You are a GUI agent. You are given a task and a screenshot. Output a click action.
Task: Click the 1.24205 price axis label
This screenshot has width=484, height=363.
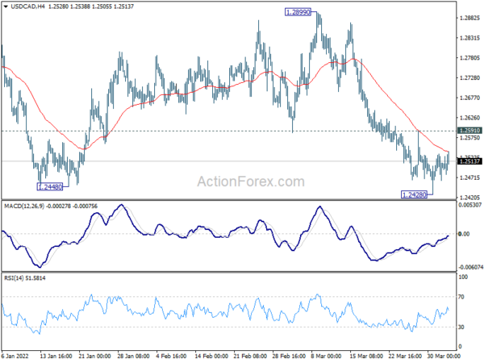pos(469,198)
